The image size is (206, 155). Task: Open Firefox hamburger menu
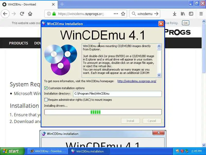(x=201, y=14)
